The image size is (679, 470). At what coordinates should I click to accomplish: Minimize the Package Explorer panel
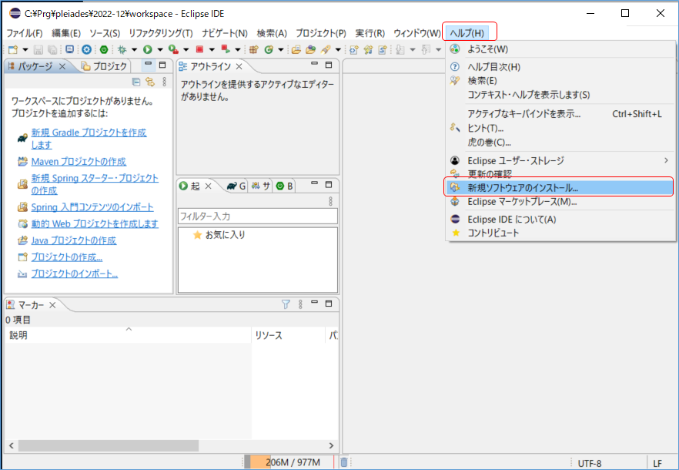point(149,65)
